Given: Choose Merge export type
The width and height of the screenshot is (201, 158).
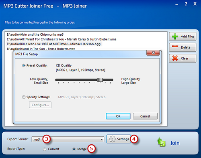Looking at the screenshot, I should tap(74, 149).
